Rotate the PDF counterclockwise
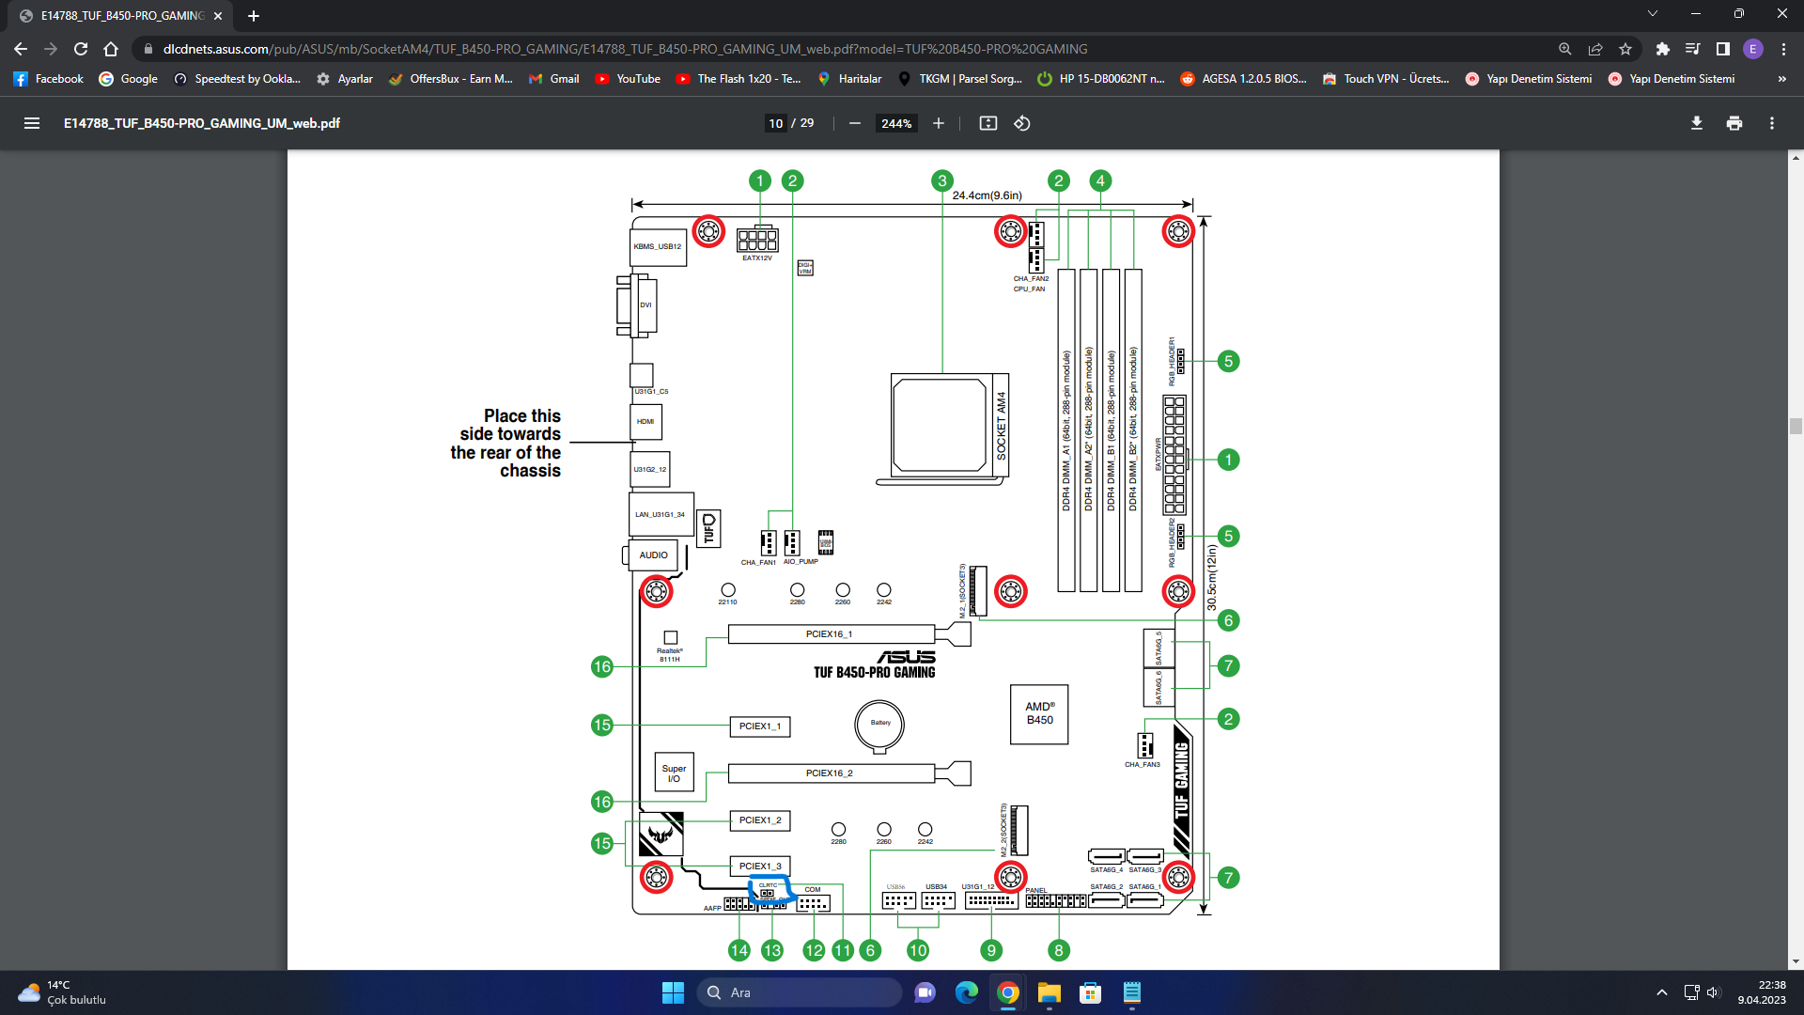Screen dimensions: 1804x1015 1022,123
